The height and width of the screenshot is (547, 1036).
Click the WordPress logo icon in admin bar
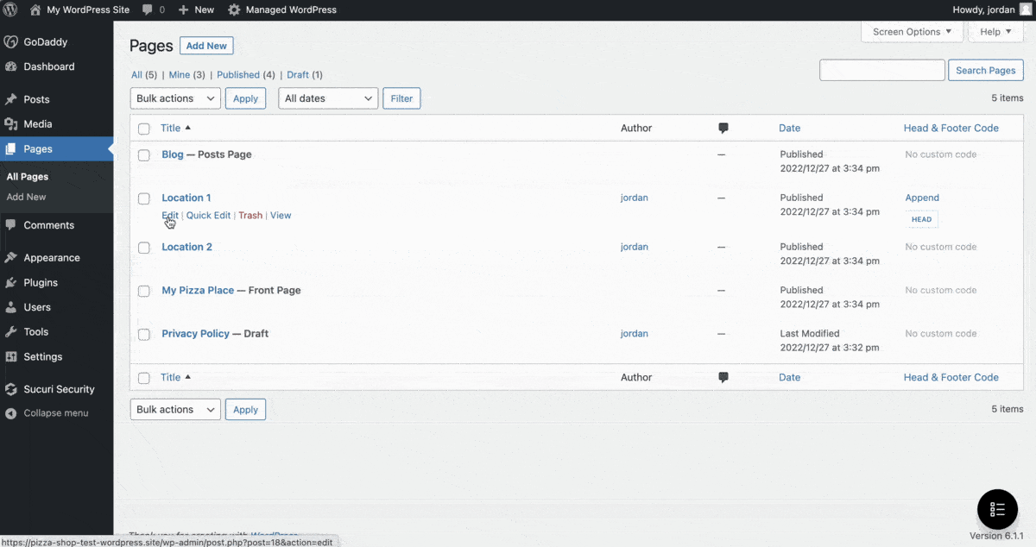pos(11,10)
